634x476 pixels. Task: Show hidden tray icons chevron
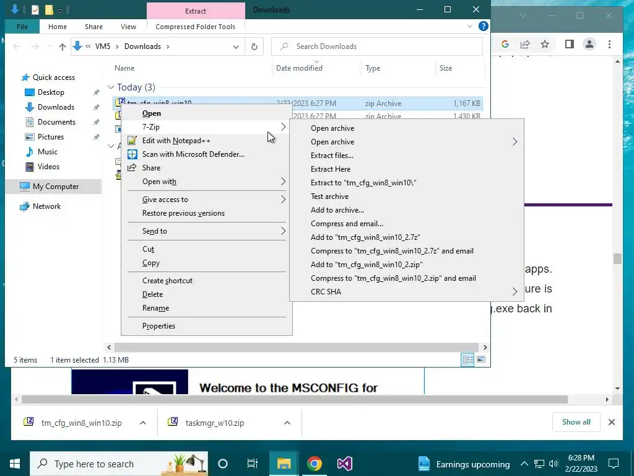[x=524, y=464]
